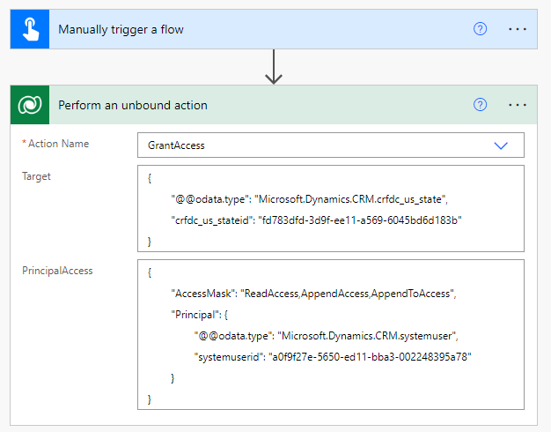This screenshot has width=551, height=432.
Task: Open help for Perform an unbound action
Action: point(480,105)
